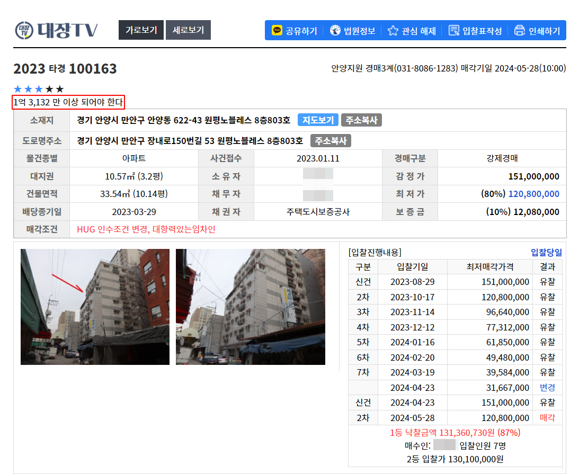Click the 입찰기일 column header

tap(413, 267)
